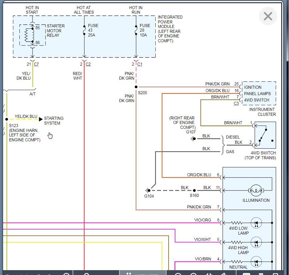This screenshot has width=289, height=275.
Task: Click the underlined C2 connector label
Action: (88, 64)
